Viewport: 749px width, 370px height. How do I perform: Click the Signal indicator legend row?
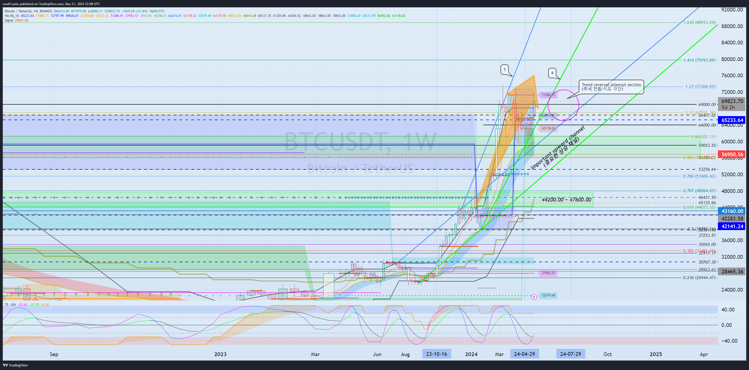coord(16,20)
